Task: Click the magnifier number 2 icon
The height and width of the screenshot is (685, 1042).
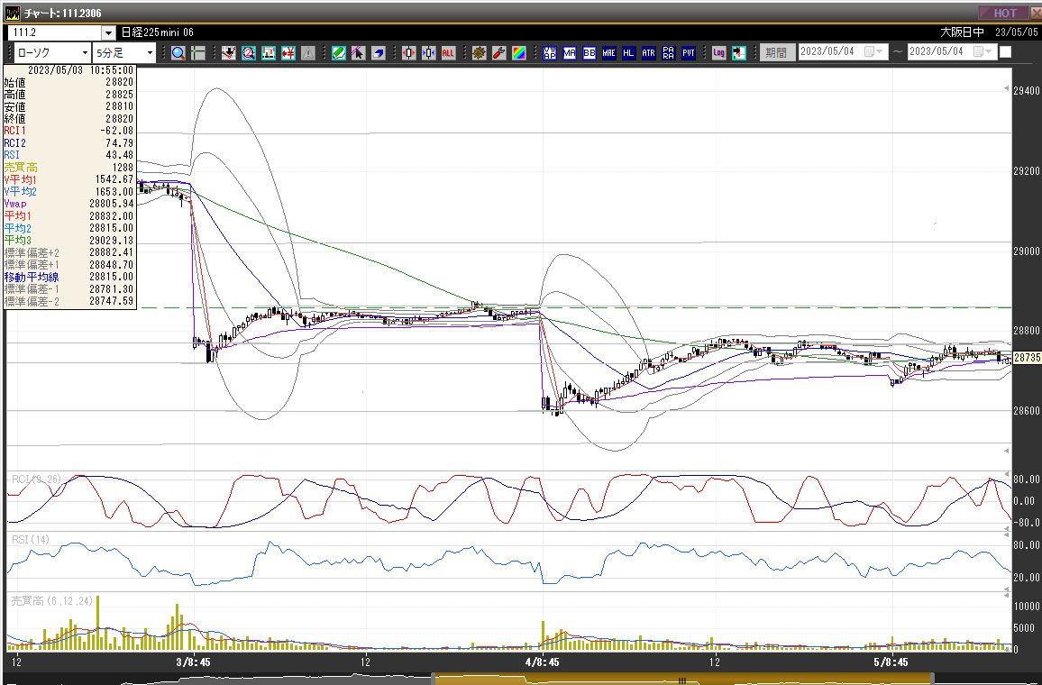Action: click(249, 53)
